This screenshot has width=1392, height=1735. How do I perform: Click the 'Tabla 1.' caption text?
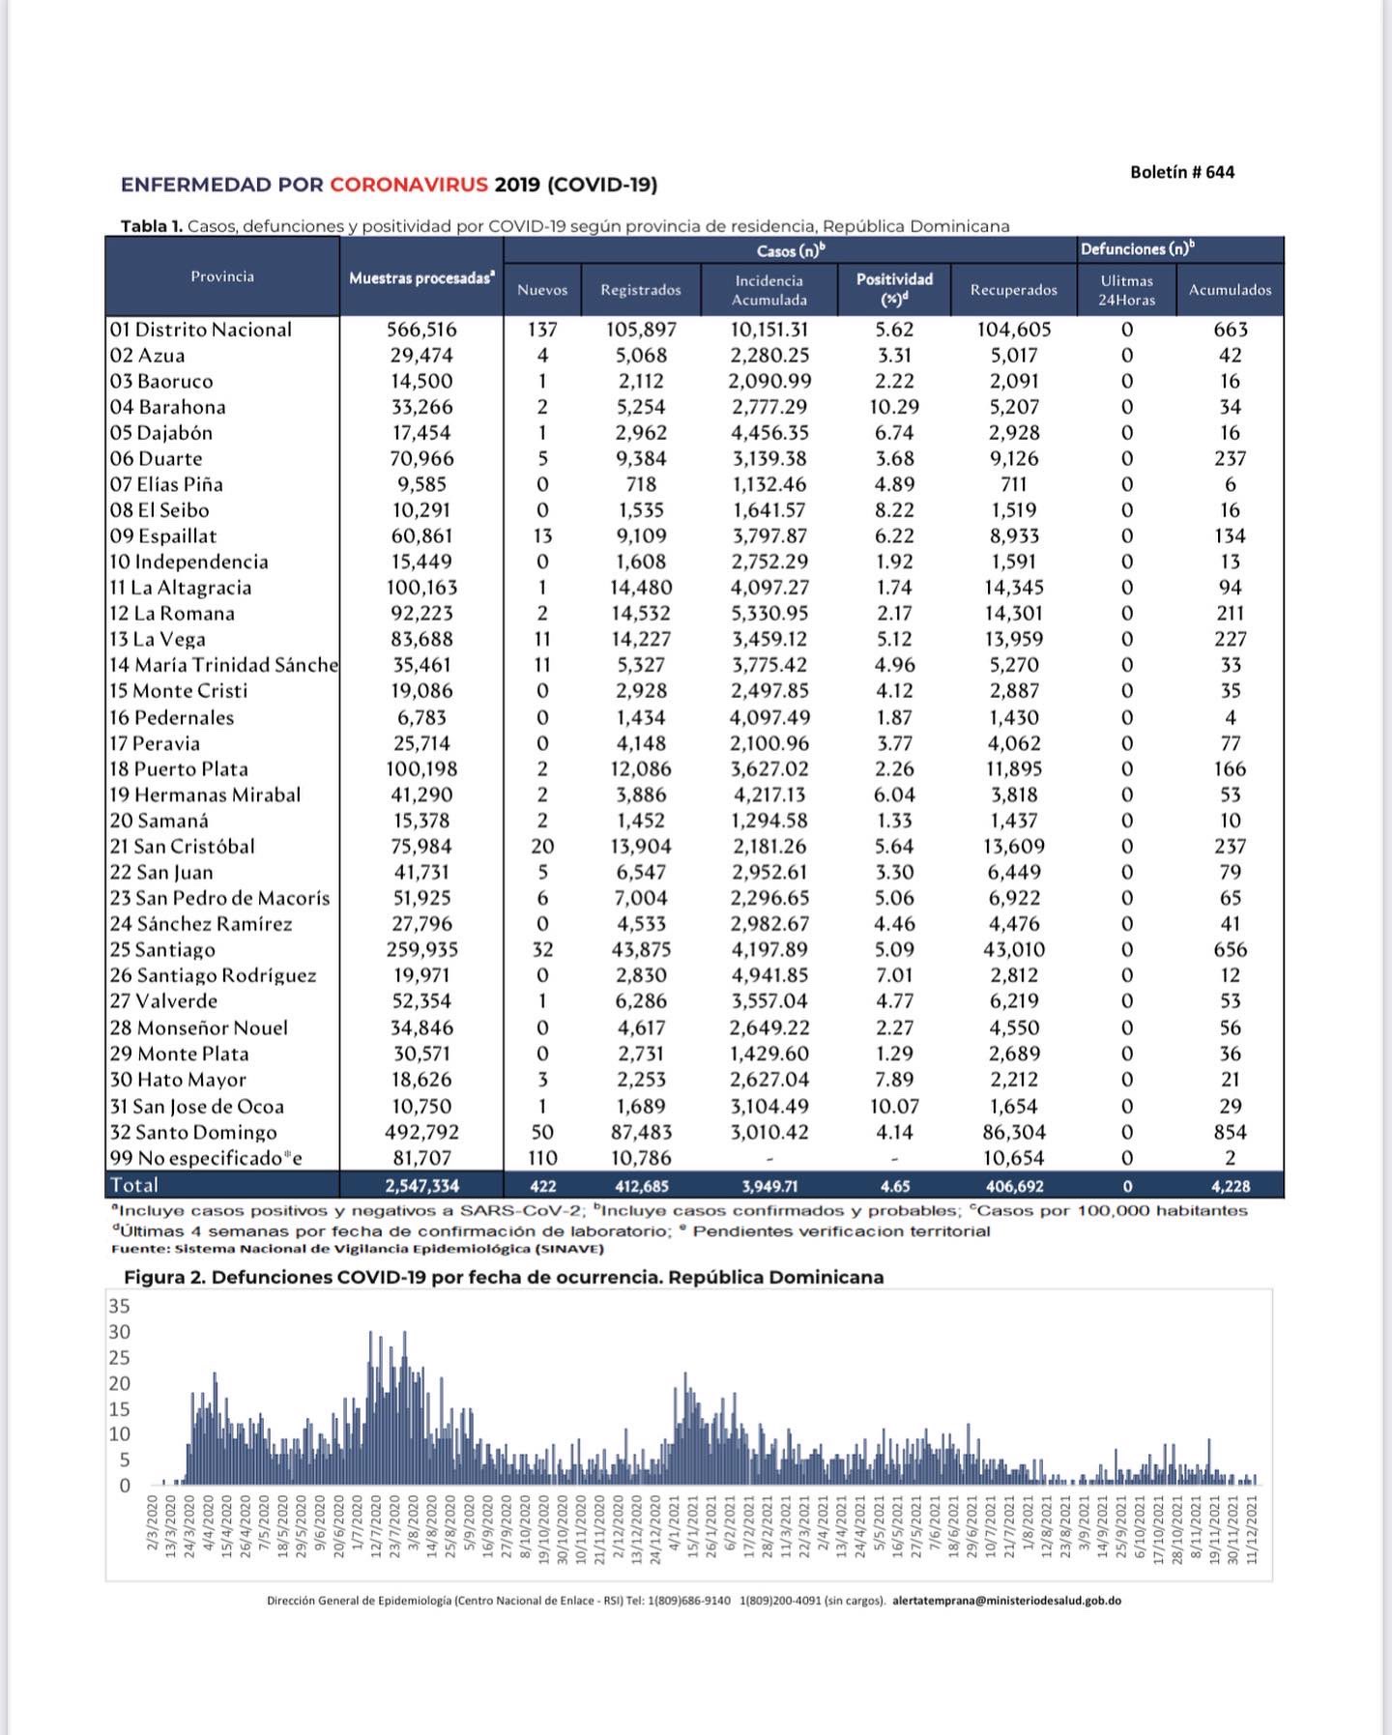pos(151,226)
